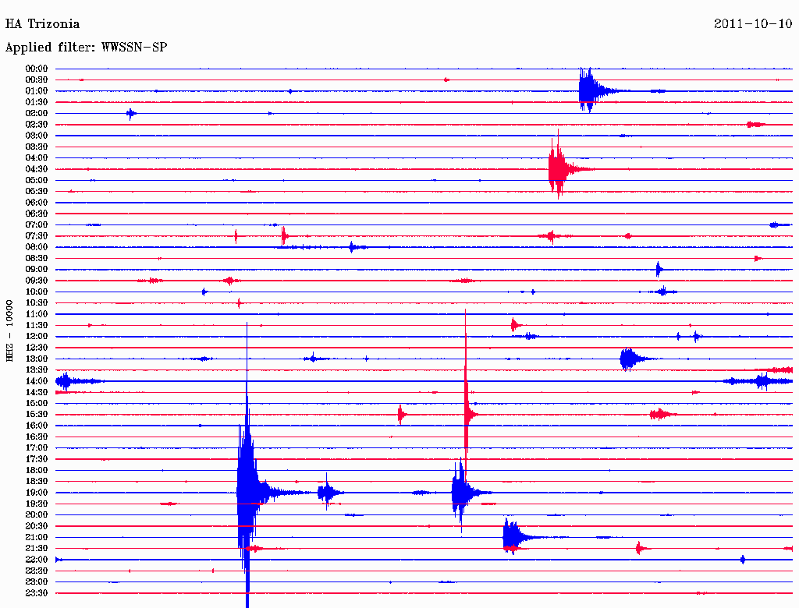This screenshot has height=608, width=799.
Task: Select the 12:00 time label
Action: (x=37, y=337)
